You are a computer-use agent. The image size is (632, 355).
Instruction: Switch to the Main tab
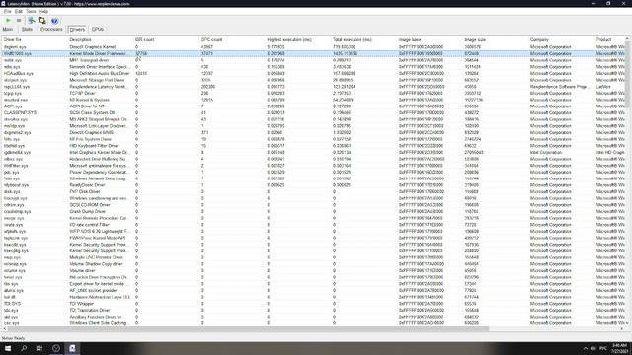click(8, 29)
